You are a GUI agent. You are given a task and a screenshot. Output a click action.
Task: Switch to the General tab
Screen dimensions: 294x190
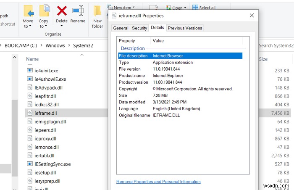(x=121, y=28)
